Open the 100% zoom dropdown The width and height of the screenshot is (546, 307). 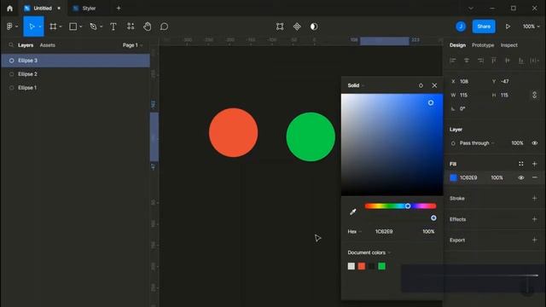[x=531, y=26]
